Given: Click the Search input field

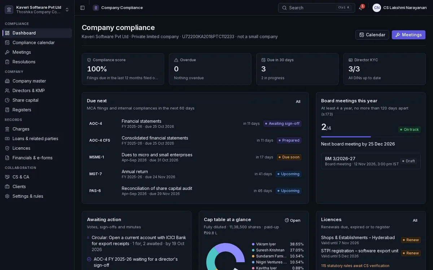Looking at the screenshot, I should pyautogui.click(x=316, y=8).
